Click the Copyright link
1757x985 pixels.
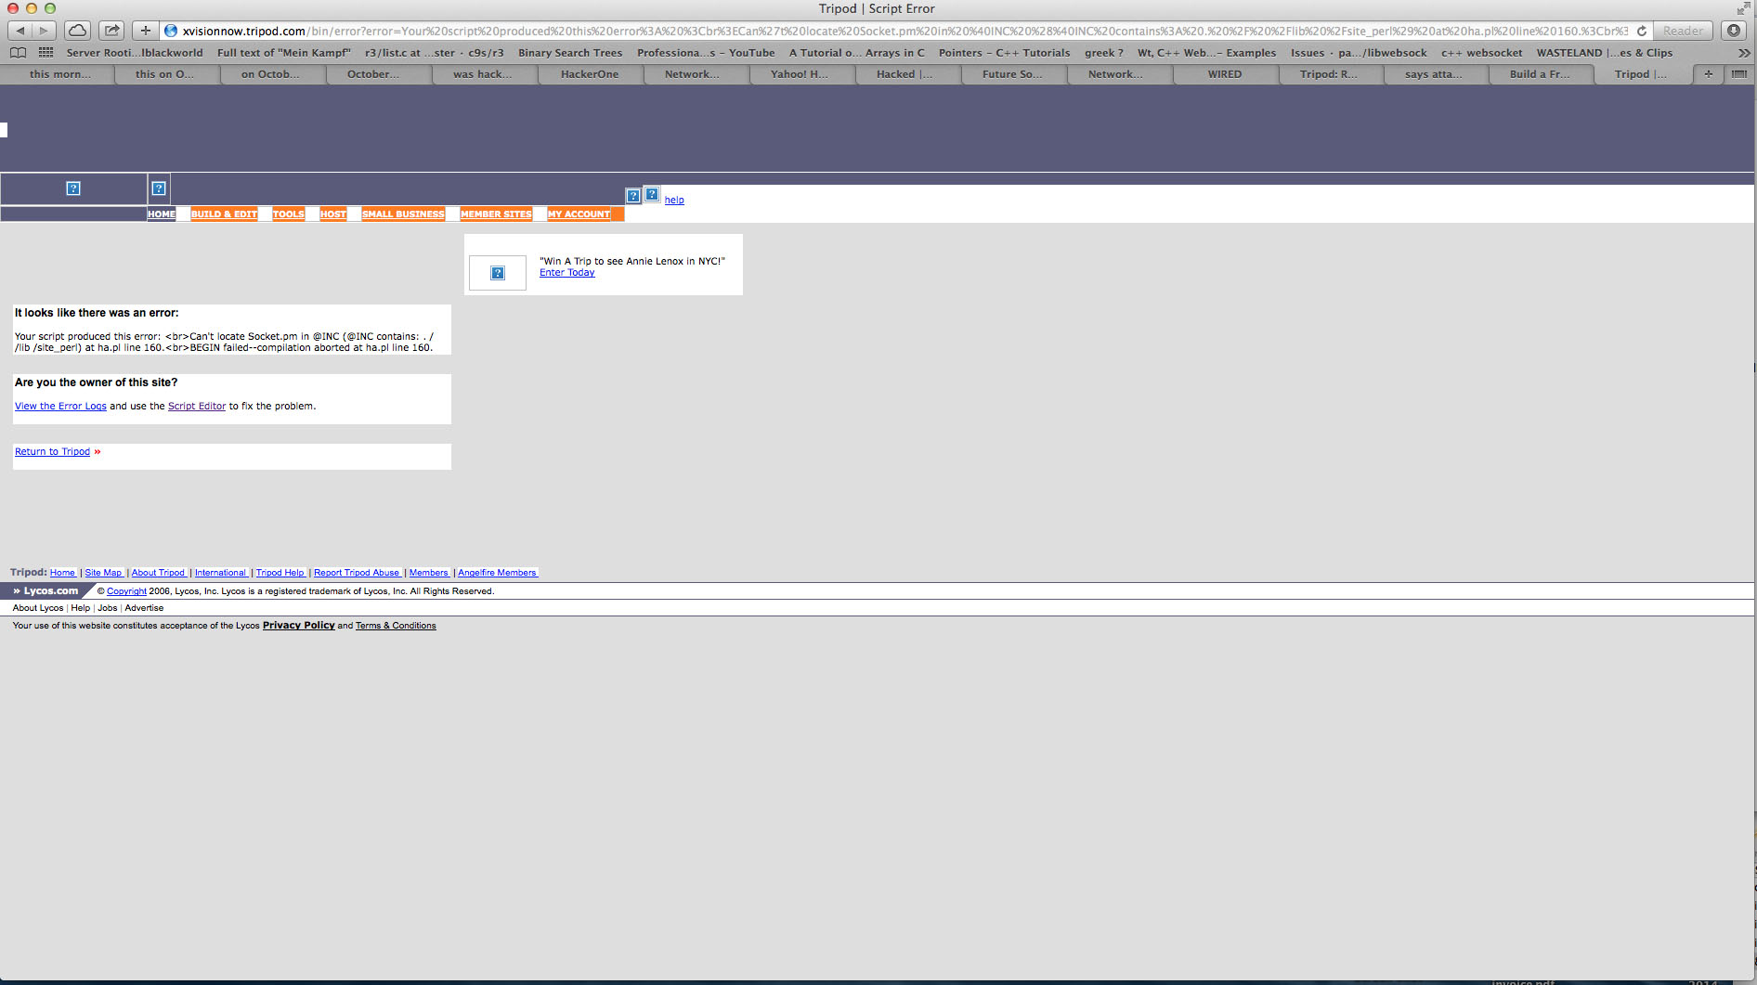tap(126, 591)
